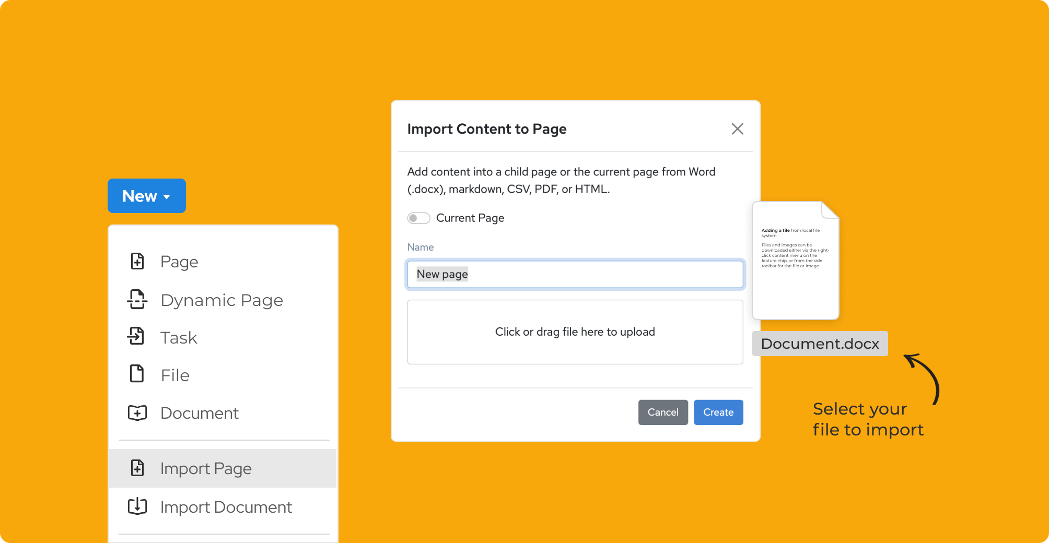Click the Dynamic Page icon
Image resolution: width=1049 pixels, height=543 pixels.
pos(137,300)
